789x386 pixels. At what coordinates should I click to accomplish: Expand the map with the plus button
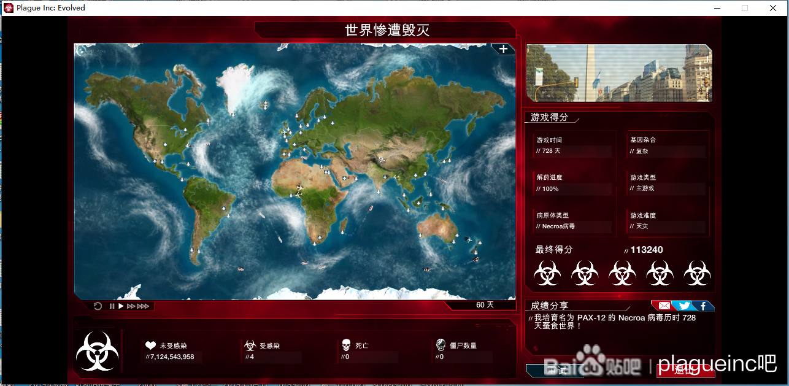[x=503, y=49]
